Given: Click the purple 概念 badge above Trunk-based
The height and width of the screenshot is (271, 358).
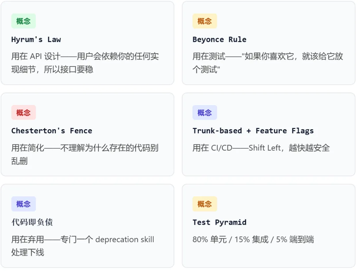Looking at the screenshot, I should click(205, 112).
